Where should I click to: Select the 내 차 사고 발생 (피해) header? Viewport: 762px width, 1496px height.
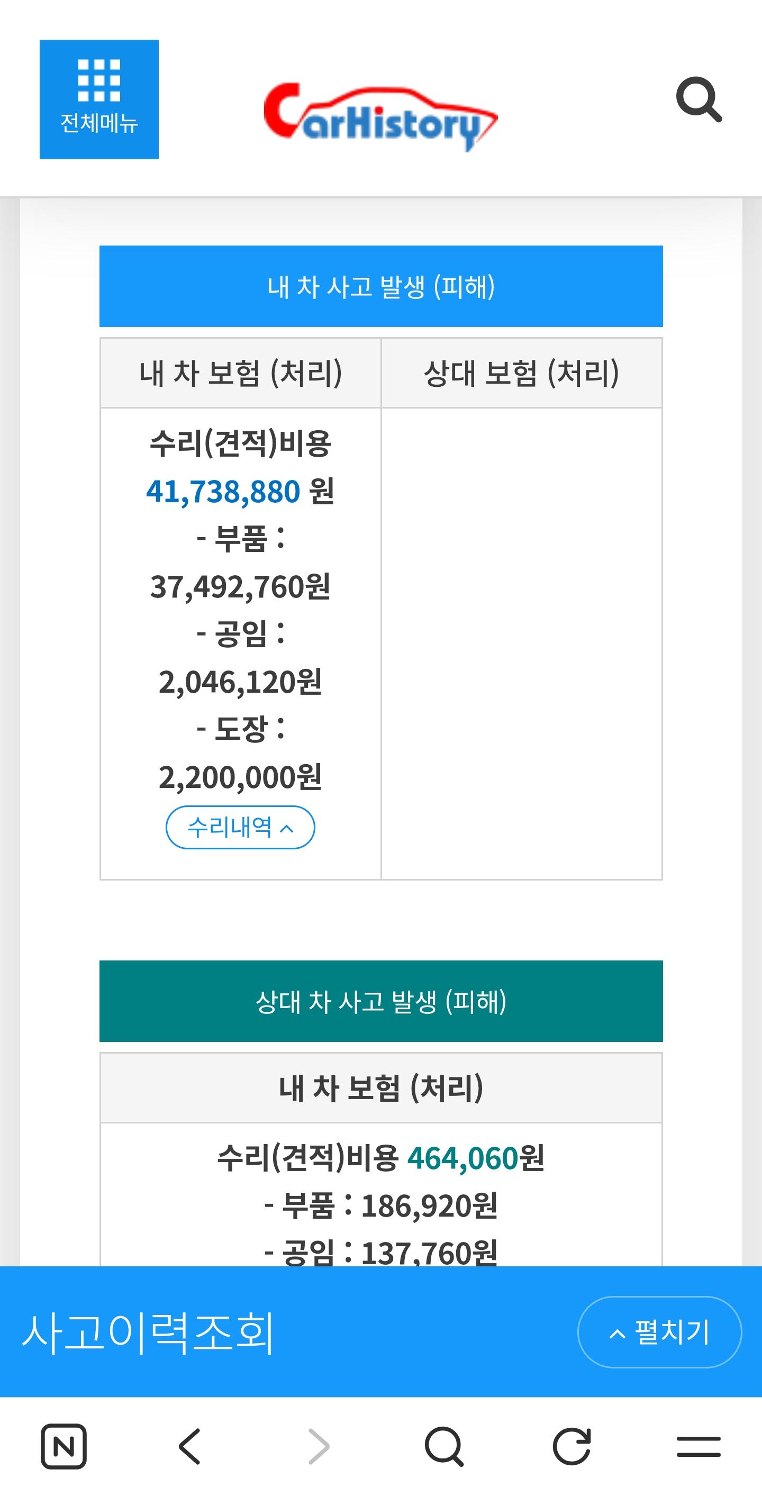point(380,286)
